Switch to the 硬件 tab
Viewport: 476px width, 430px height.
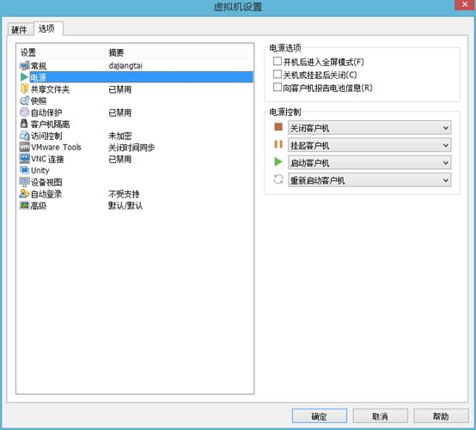tap(20, 29)
